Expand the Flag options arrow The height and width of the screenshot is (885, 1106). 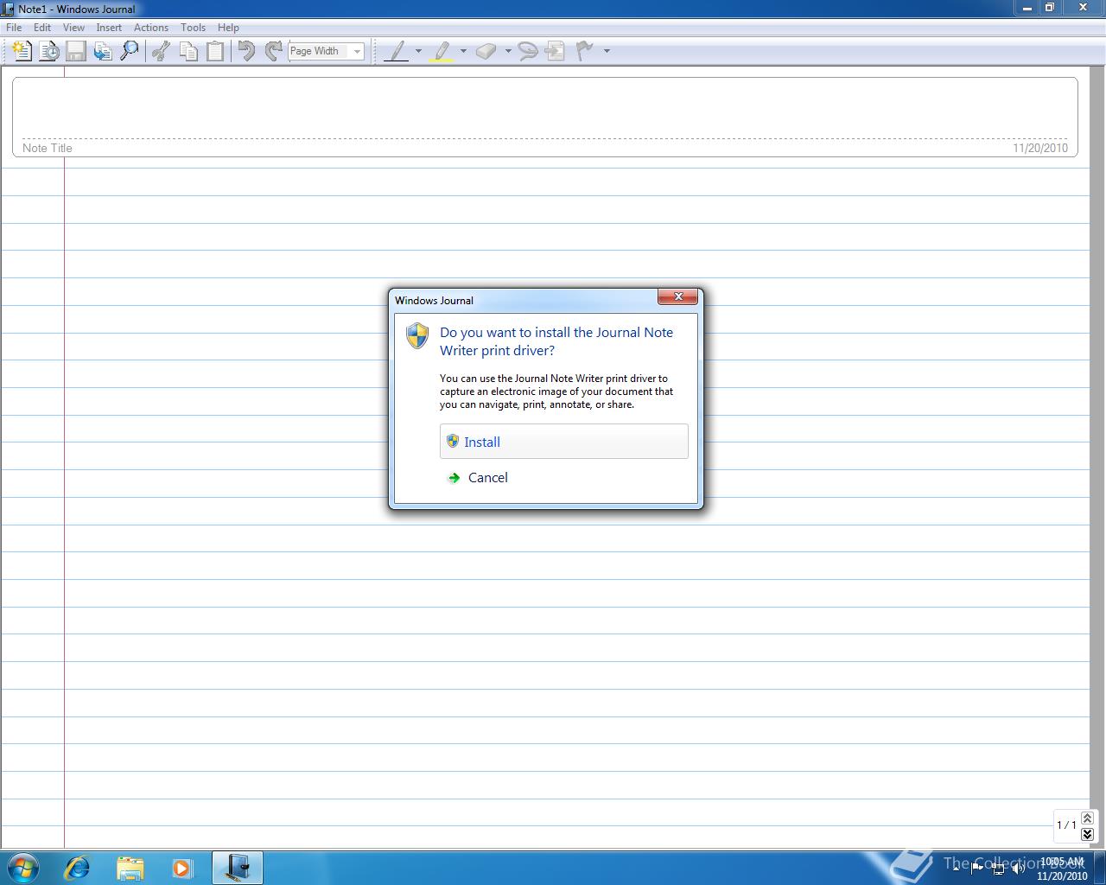(x=607, y=51)
